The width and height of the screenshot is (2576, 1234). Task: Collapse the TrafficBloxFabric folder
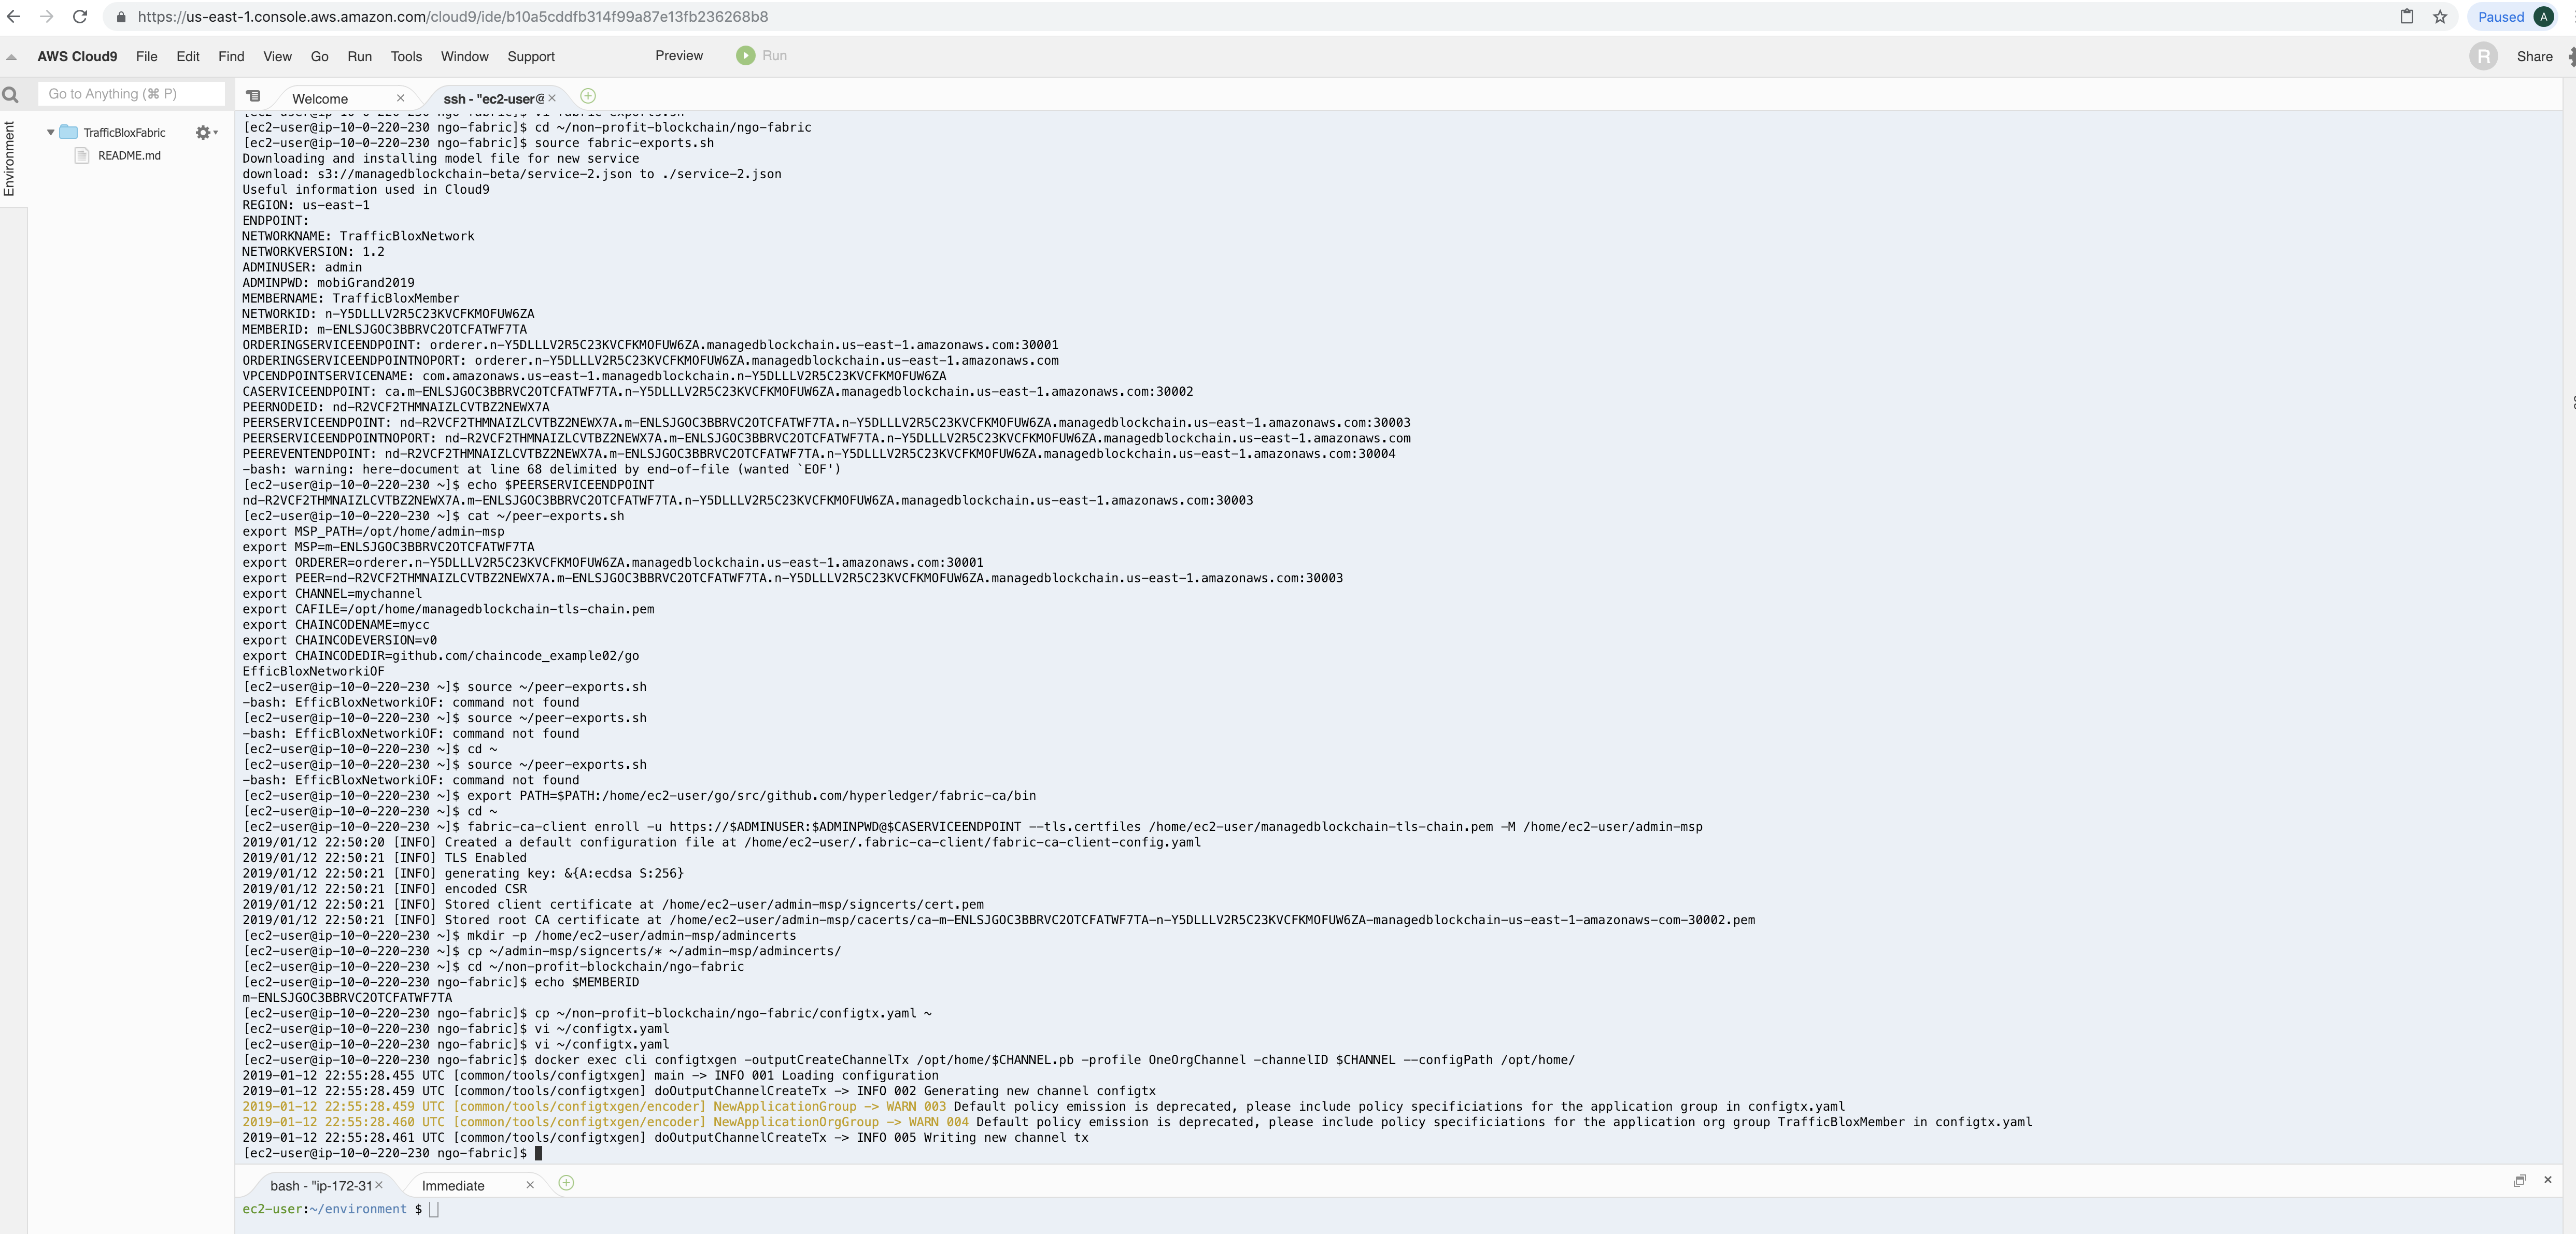point(51,132)
